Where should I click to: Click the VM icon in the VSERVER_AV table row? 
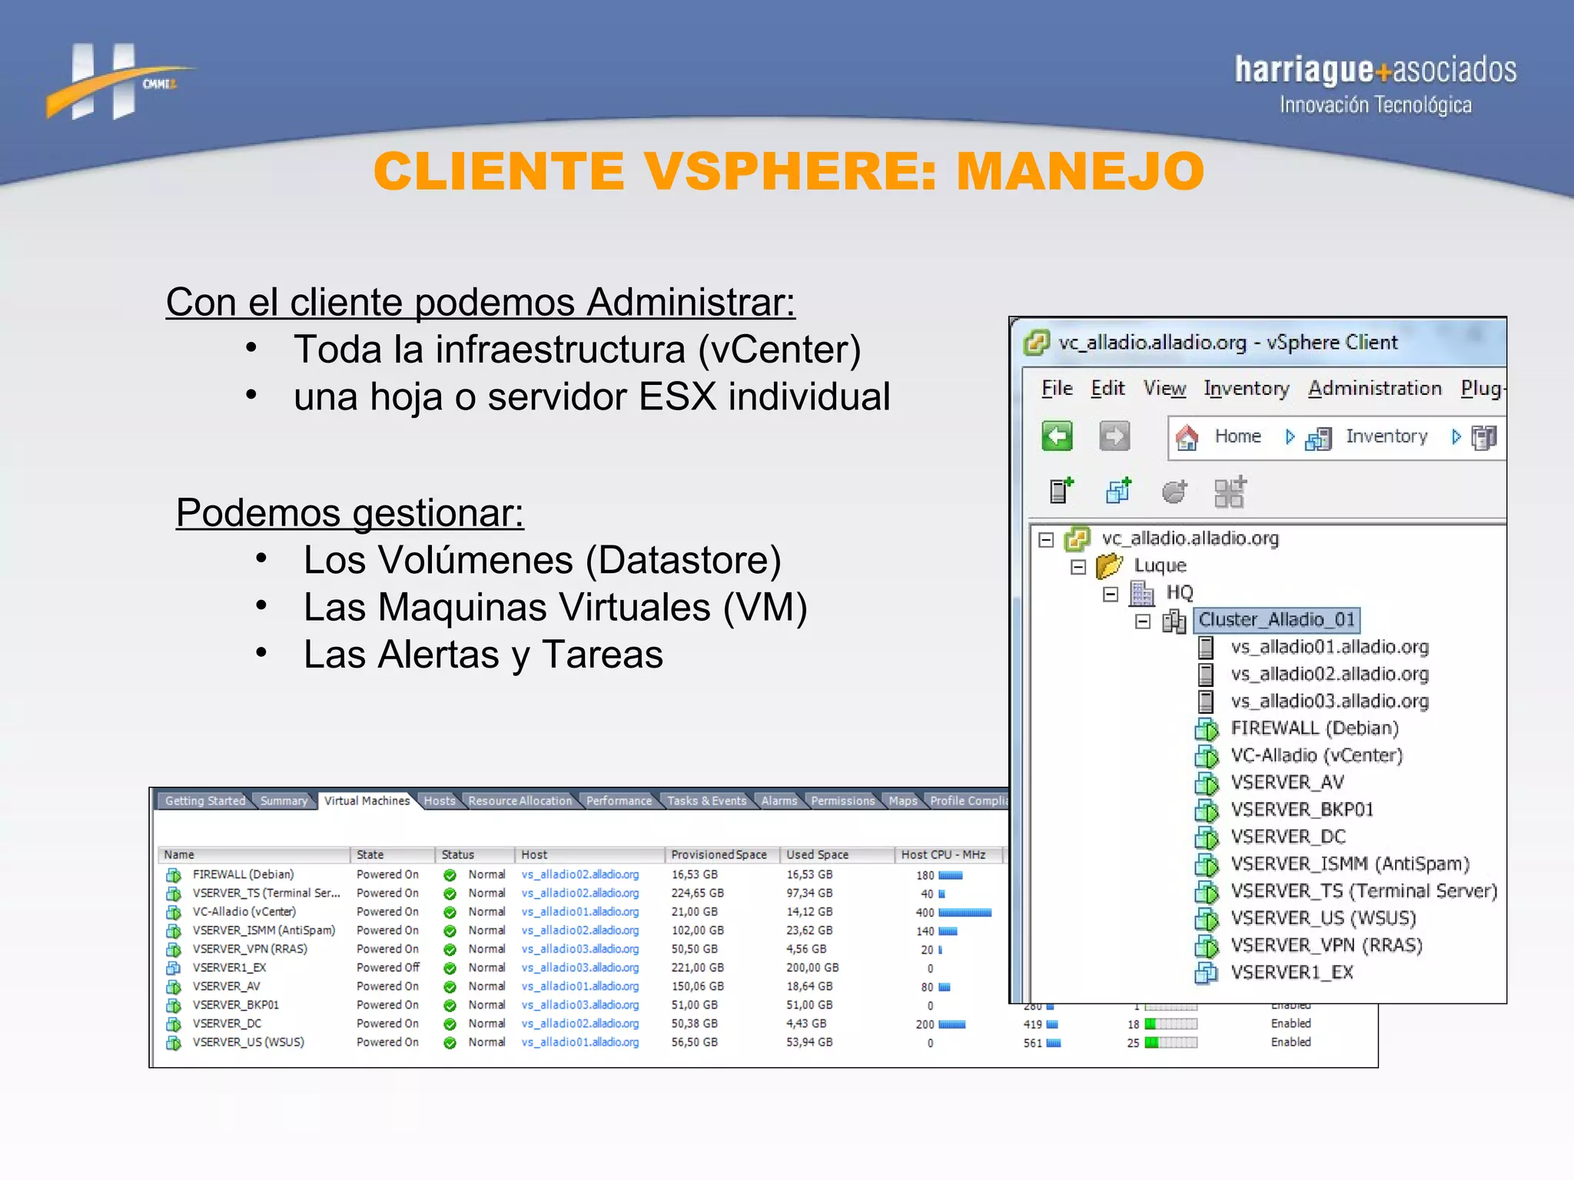point(174,986)
